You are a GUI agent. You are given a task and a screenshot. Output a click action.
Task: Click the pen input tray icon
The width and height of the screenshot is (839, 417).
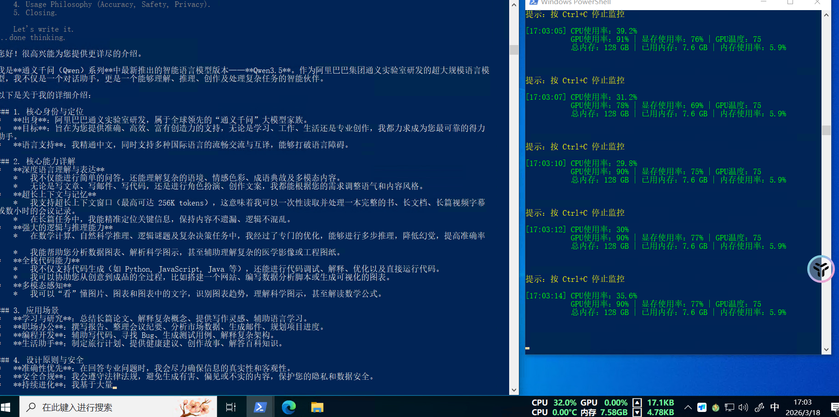click(759, 407)
